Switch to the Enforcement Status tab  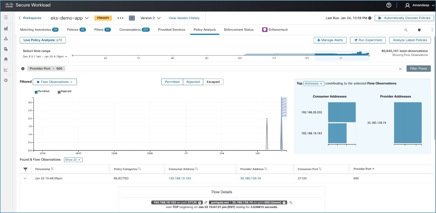(x=239, y=30)
